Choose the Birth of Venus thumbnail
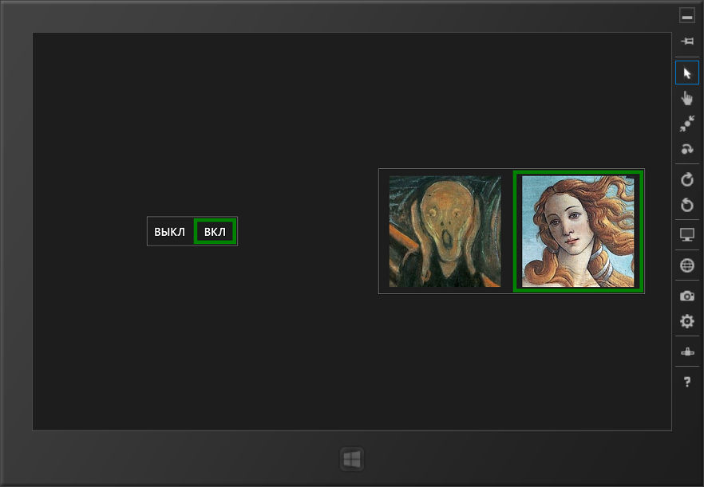Image resolution: width=704 pixels, height=487 pixels. (578, 231)
